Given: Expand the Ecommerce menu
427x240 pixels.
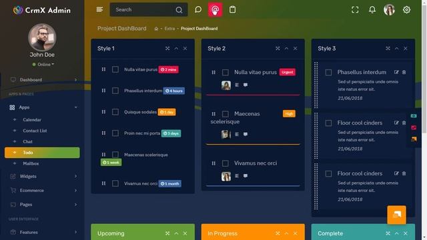Looking at the screenshot, I should coord(75,191).
